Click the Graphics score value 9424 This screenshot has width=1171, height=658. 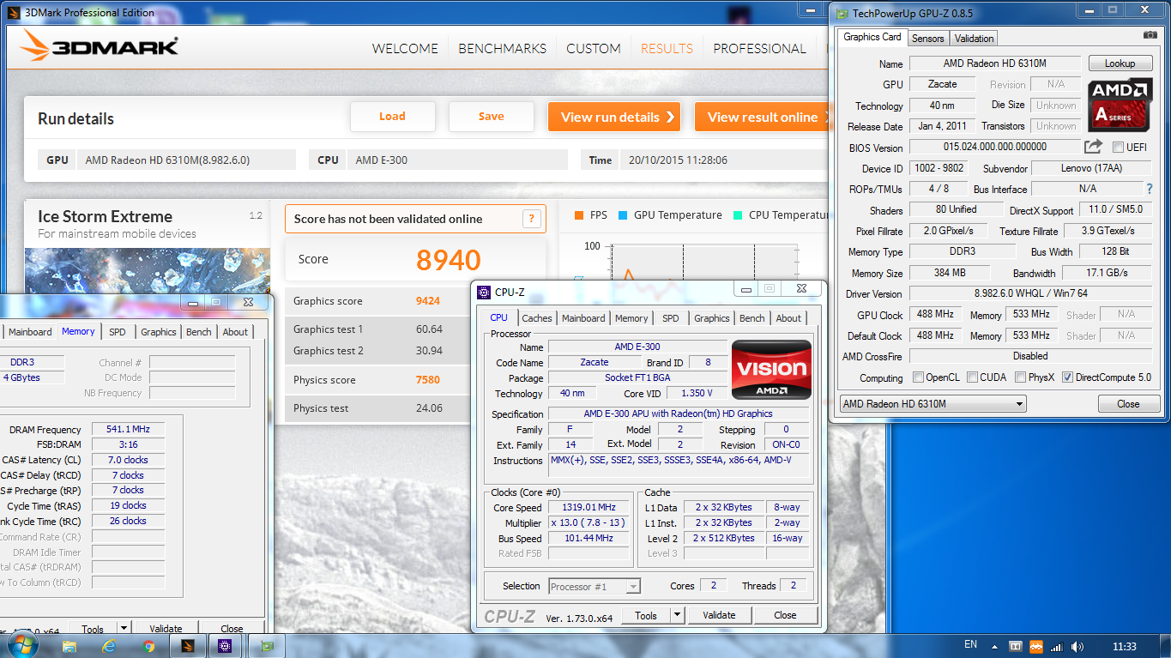(x=427, y=301)
